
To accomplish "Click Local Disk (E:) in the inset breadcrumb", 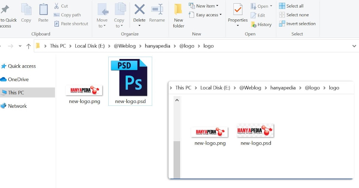I will [x=215, y=88].
